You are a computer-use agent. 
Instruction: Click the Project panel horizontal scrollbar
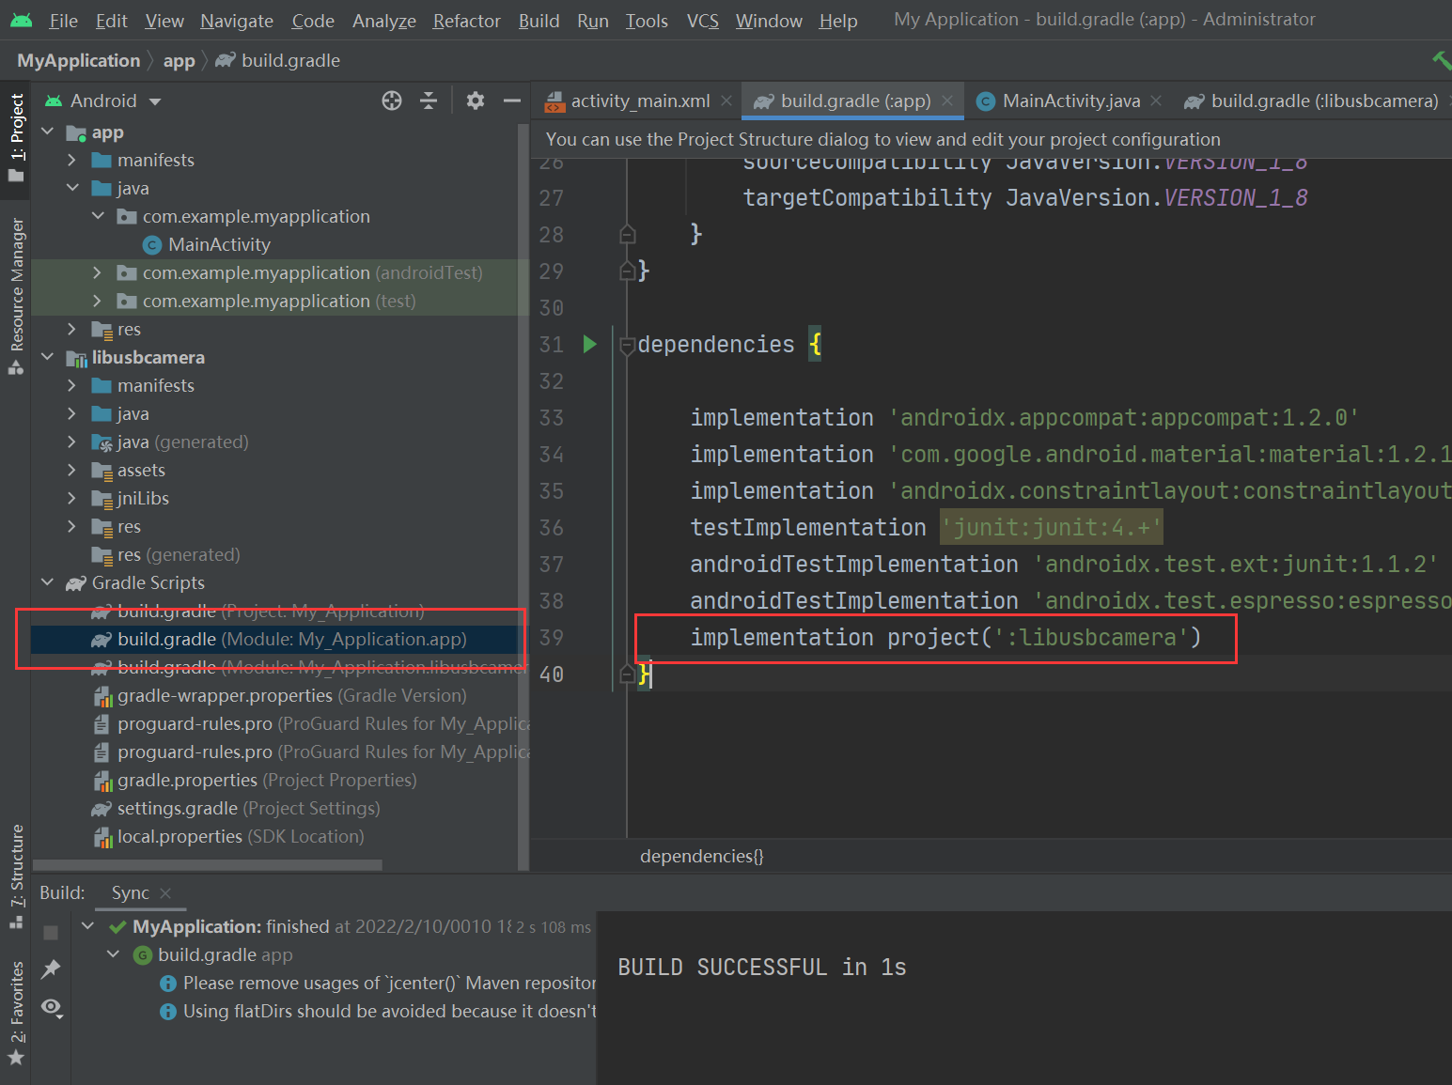point(208,865)
